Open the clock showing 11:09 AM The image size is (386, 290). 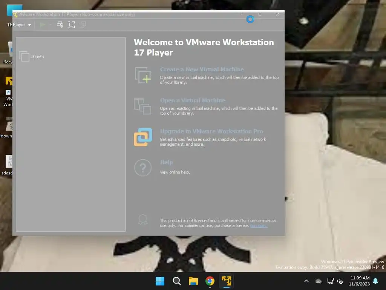(359, 281)
